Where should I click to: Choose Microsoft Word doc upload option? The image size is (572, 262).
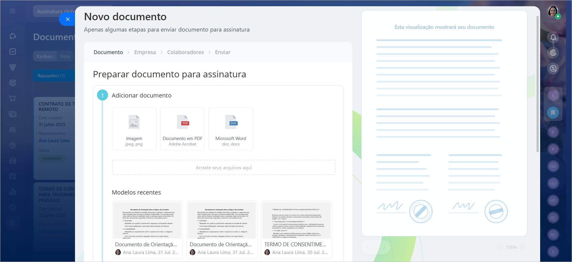[x=231, y=128]
